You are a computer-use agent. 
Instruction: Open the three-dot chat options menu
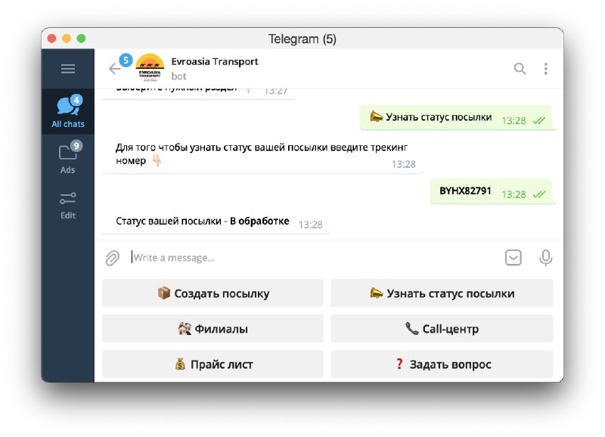point(545,69)
